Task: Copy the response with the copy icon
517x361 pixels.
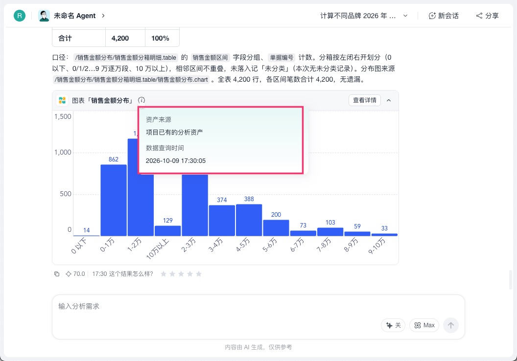Action: pos(57,274)
